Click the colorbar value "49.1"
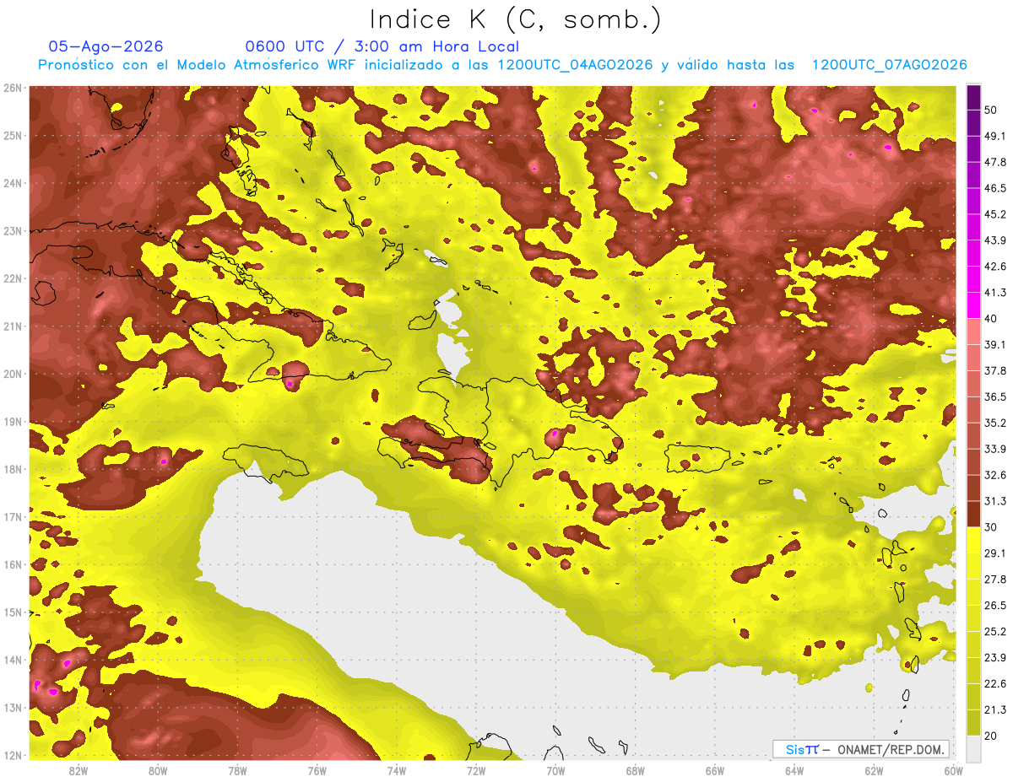1013x782 pixels. tap(994, 136)
